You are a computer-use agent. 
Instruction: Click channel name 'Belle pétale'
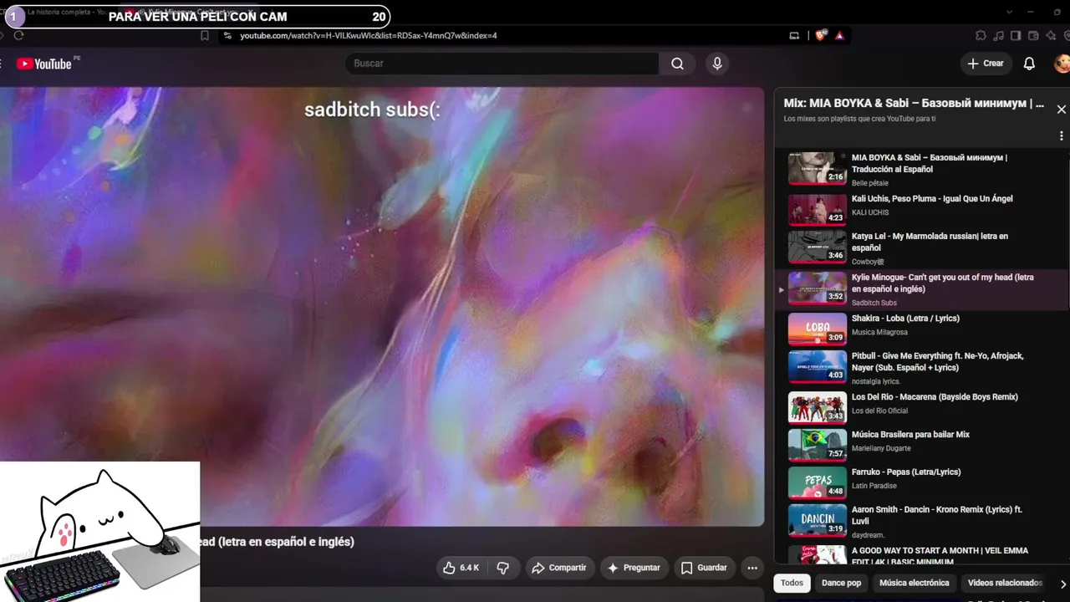(869, 183)
